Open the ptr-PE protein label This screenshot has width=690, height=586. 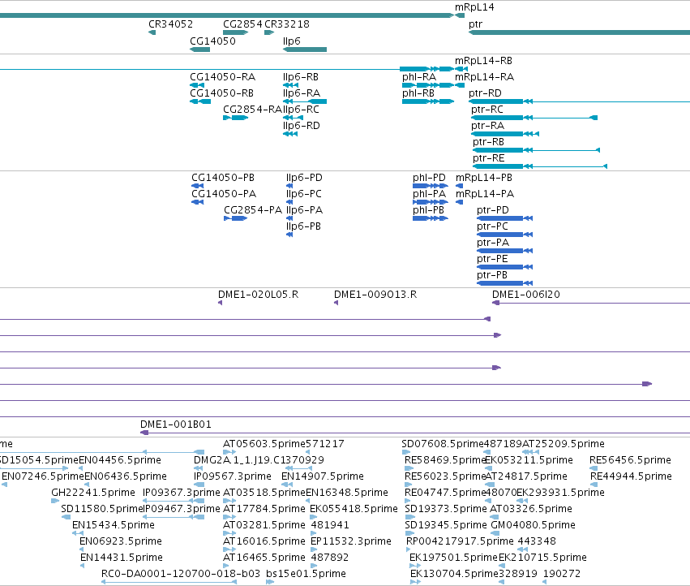click(492, 259)
